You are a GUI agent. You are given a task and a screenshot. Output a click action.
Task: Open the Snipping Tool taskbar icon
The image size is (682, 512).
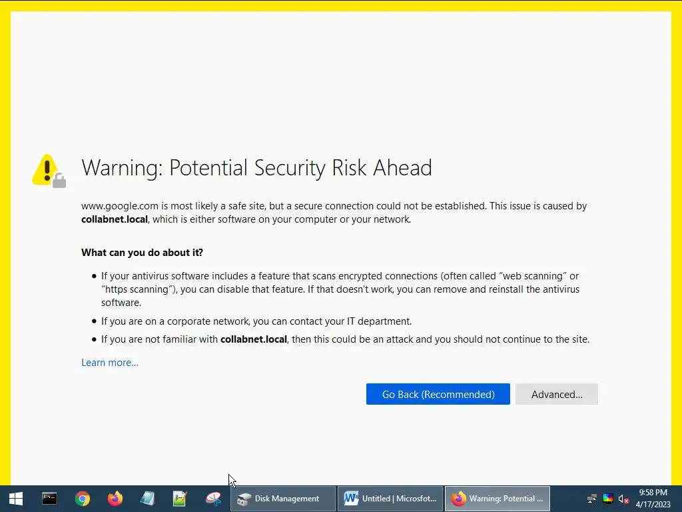(x=213, y=499)
